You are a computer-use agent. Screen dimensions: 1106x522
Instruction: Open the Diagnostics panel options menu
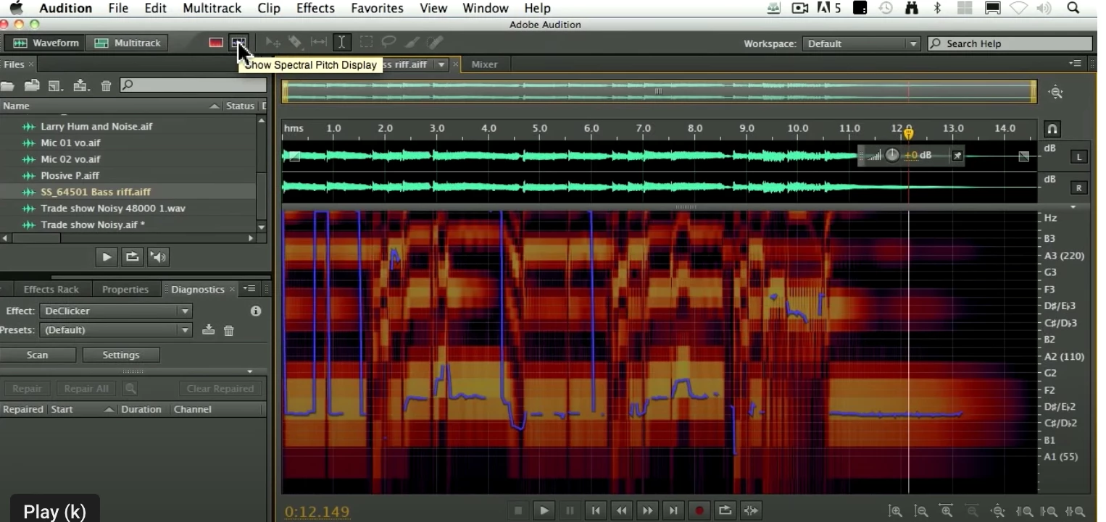250,289
